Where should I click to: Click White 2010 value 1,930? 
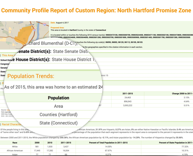[x=50, y=147]
